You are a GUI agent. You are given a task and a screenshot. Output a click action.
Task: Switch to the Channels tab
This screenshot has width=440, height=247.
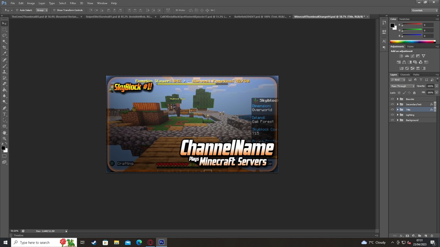pyautogui.click(x=405, y=75)
